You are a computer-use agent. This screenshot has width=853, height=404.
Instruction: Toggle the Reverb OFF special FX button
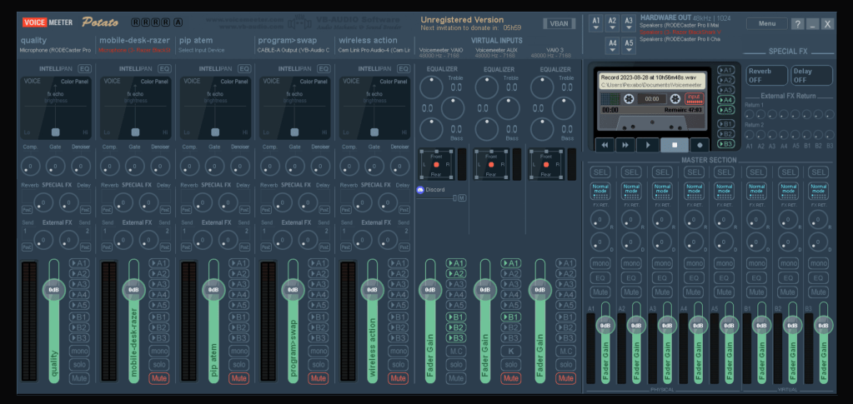coord(766,75)
